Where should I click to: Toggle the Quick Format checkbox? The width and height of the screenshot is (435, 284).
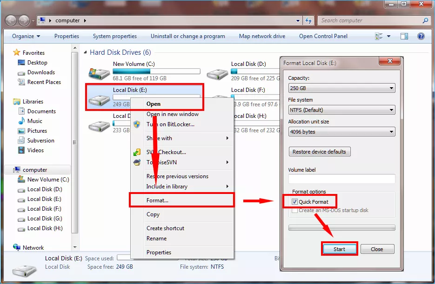click(x=294, y=202)
